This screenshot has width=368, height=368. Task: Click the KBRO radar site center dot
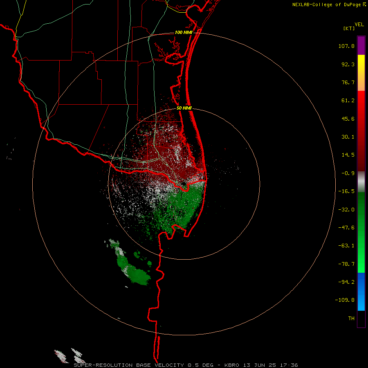(184, 184)
